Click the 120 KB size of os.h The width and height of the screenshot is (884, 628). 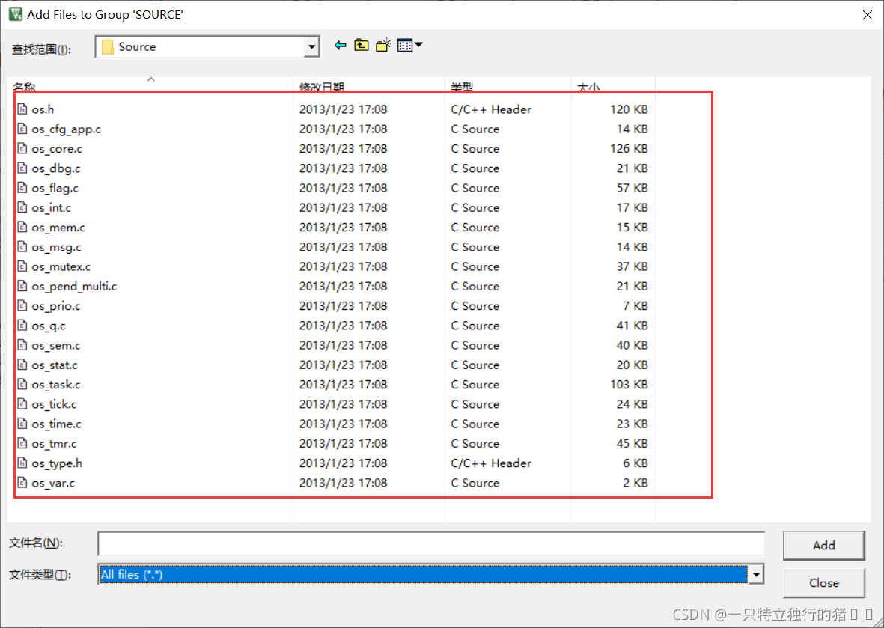pyautogui.click(x=629, y=109)
